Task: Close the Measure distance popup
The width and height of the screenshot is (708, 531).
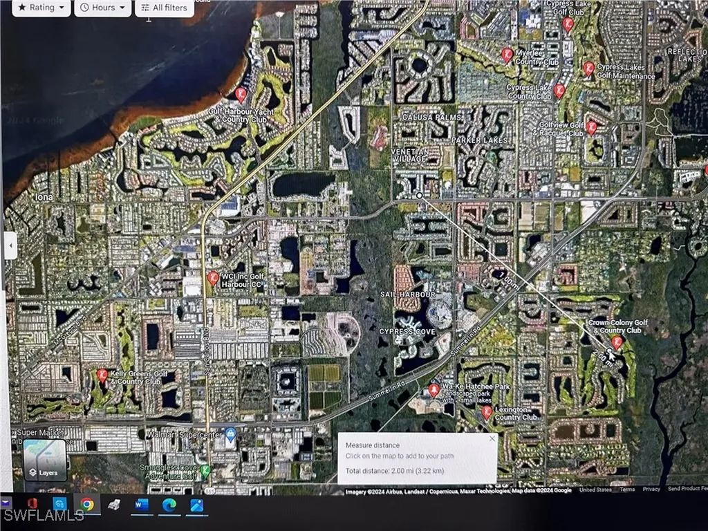Action: (492, 438)
